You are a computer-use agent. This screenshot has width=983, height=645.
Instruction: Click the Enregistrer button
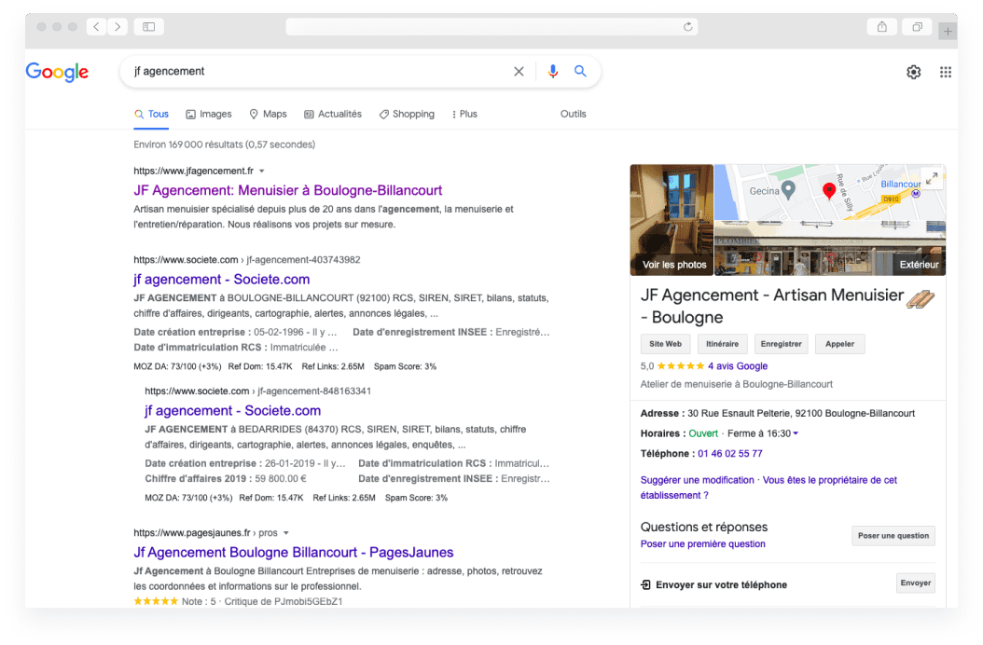tap(782, 344)
